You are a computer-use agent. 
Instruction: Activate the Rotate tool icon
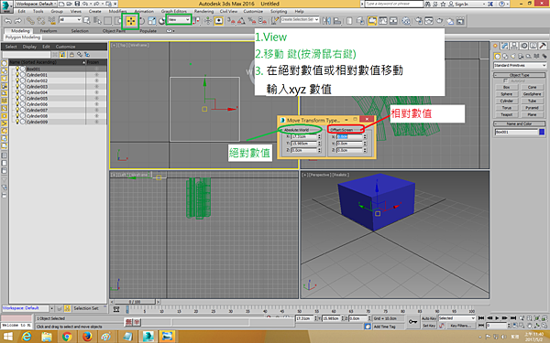(x=142, y=21)
